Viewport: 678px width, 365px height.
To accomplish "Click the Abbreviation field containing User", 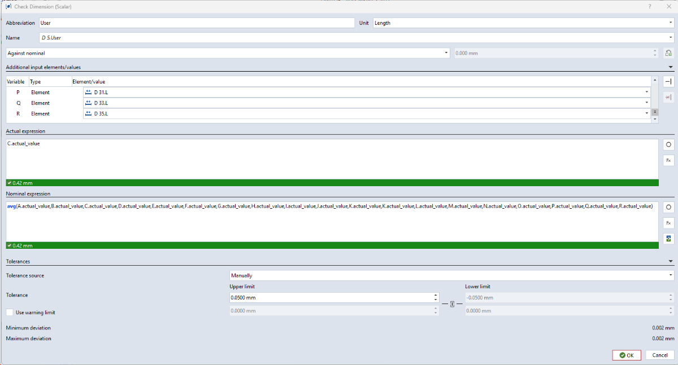I will point(197,23).
